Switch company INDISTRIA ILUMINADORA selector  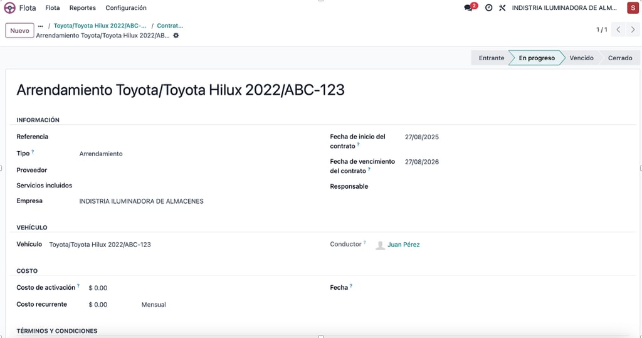tap(564, 8)
